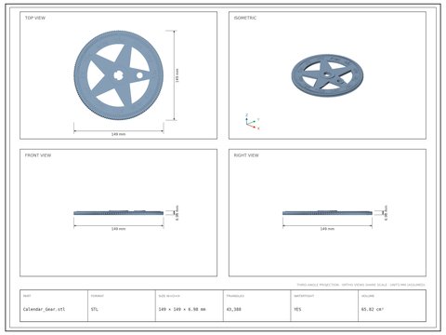Click the watertight YES value
Viewport: 446px width, 335px height.
297,309
